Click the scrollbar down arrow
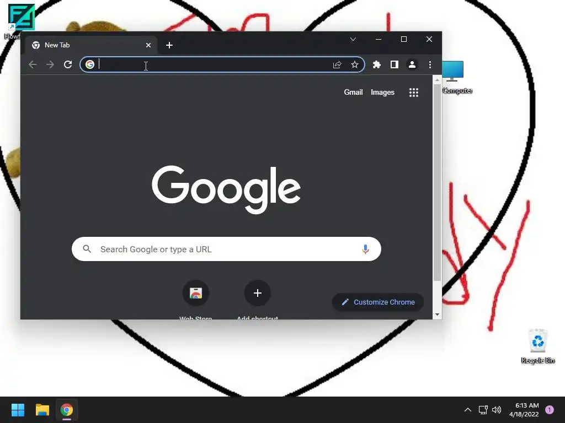 tap(437, 314)
